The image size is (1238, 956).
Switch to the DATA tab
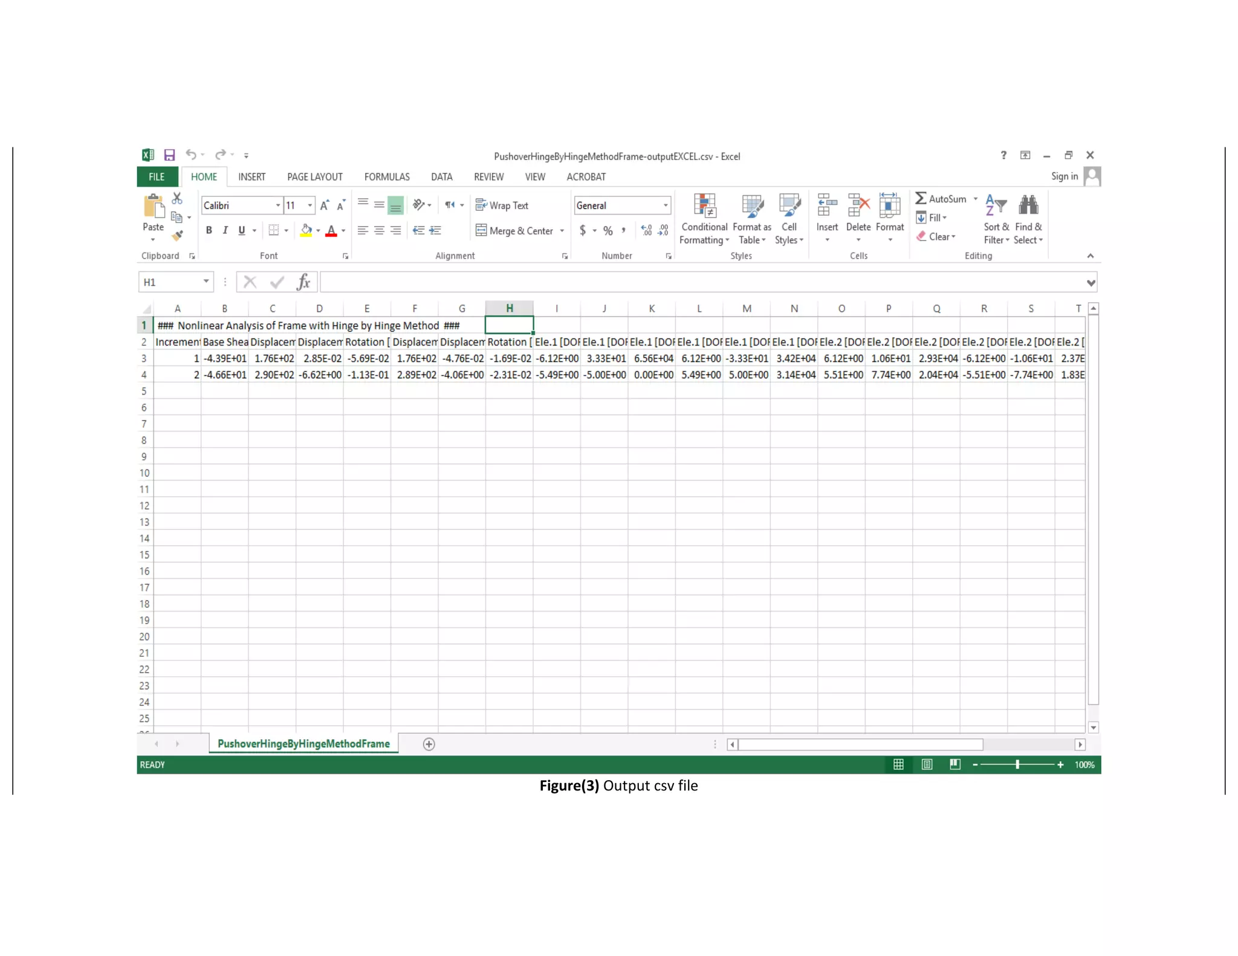point(442,176)
